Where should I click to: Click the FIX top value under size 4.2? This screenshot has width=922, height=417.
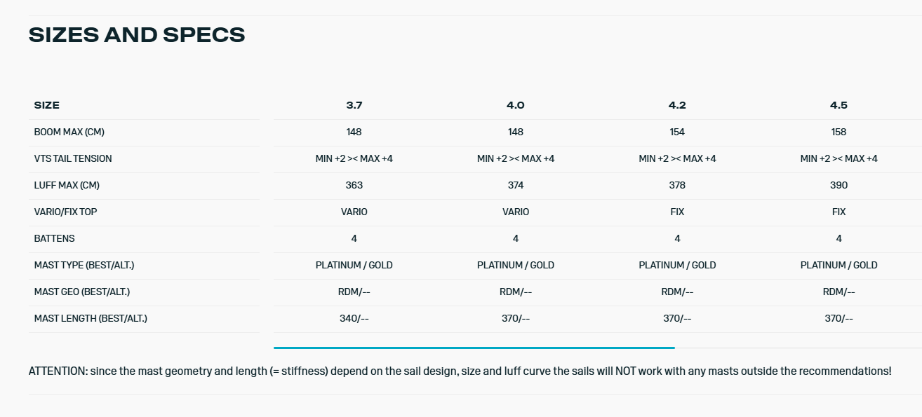point(677,212)
